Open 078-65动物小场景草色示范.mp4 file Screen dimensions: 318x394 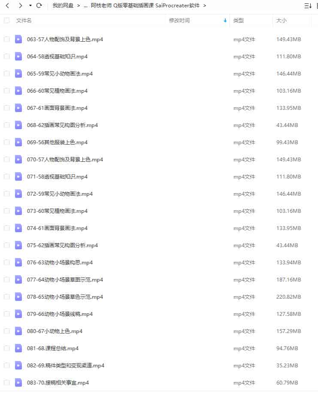pyautogui.click(x=65, y=297)
